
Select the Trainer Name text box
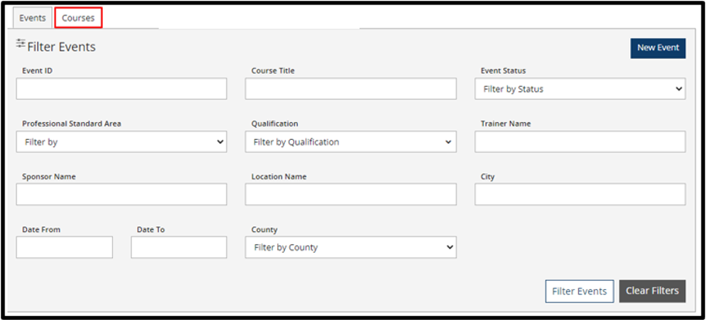580,141
